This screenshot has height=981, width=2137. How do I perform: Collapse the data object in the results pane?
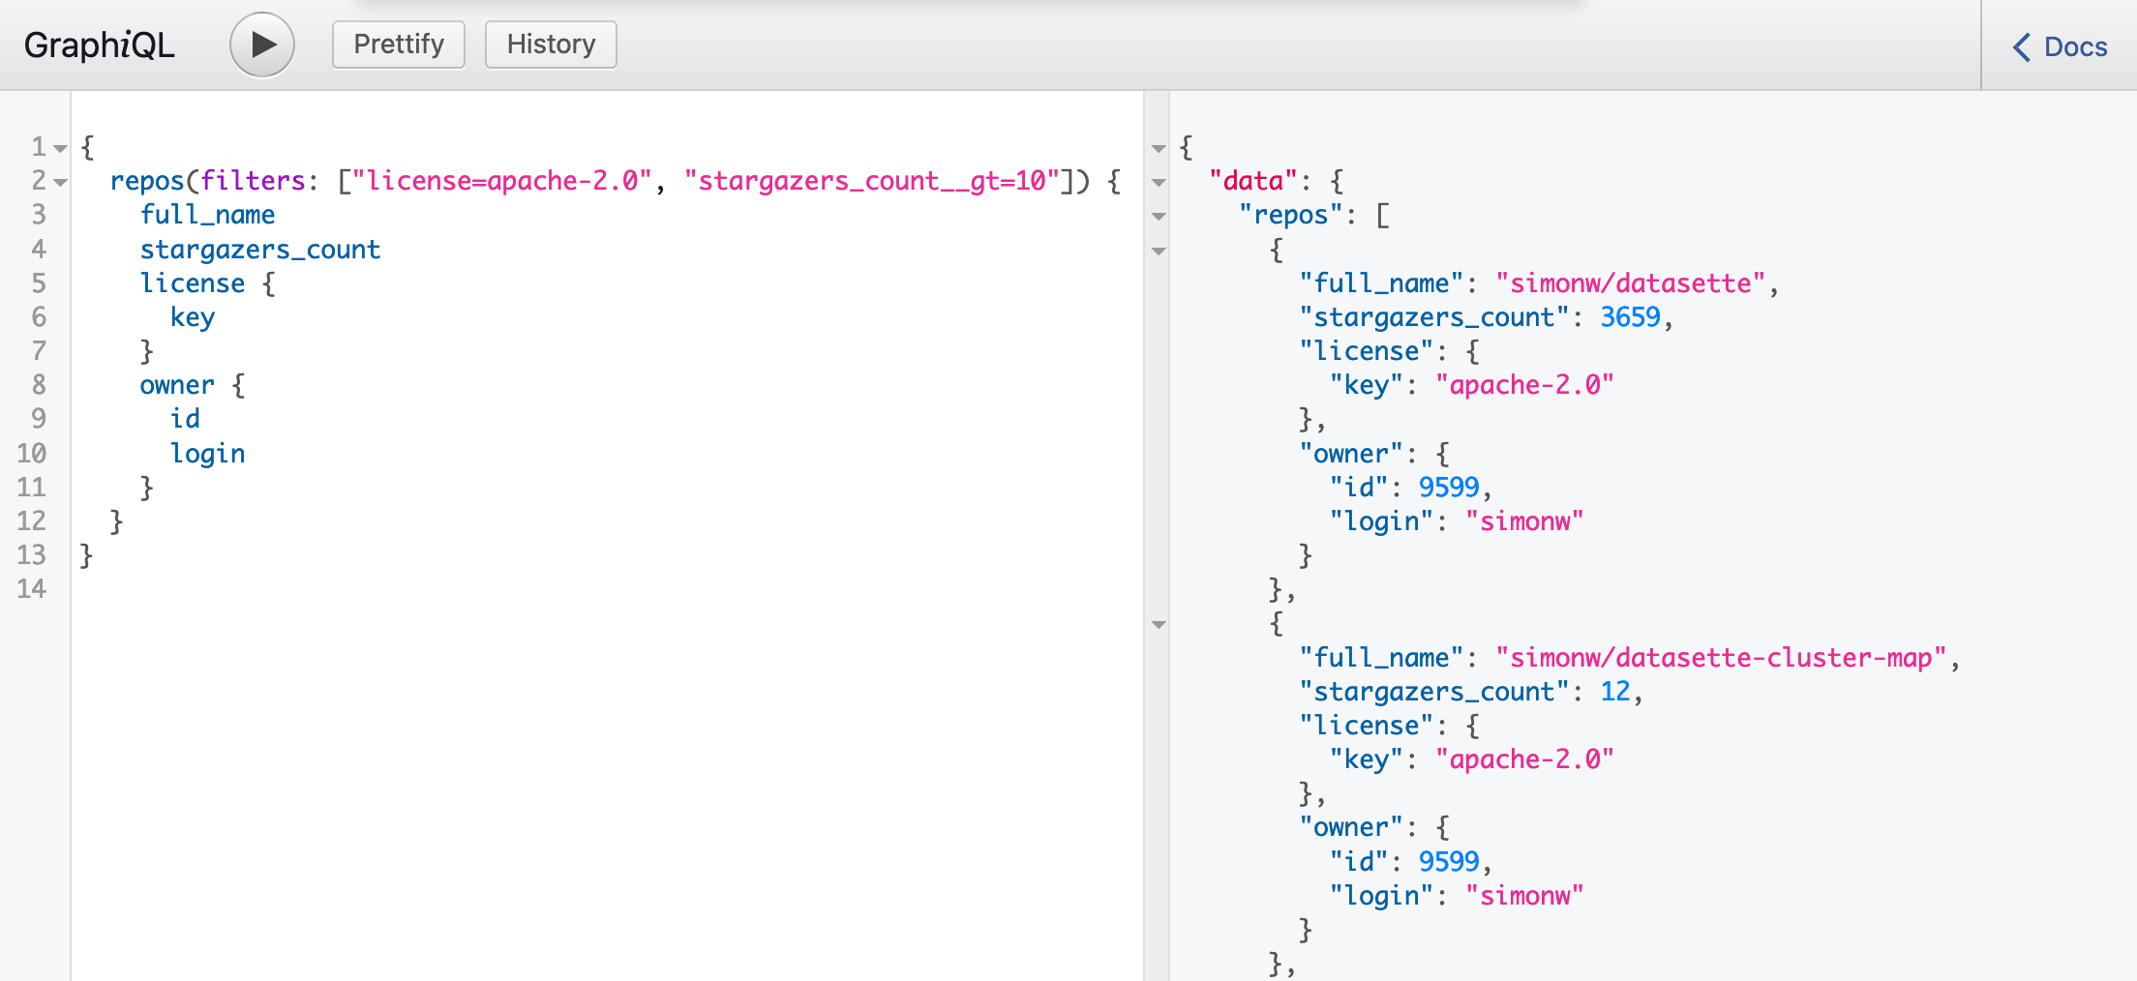click(x=1159, y=182)
